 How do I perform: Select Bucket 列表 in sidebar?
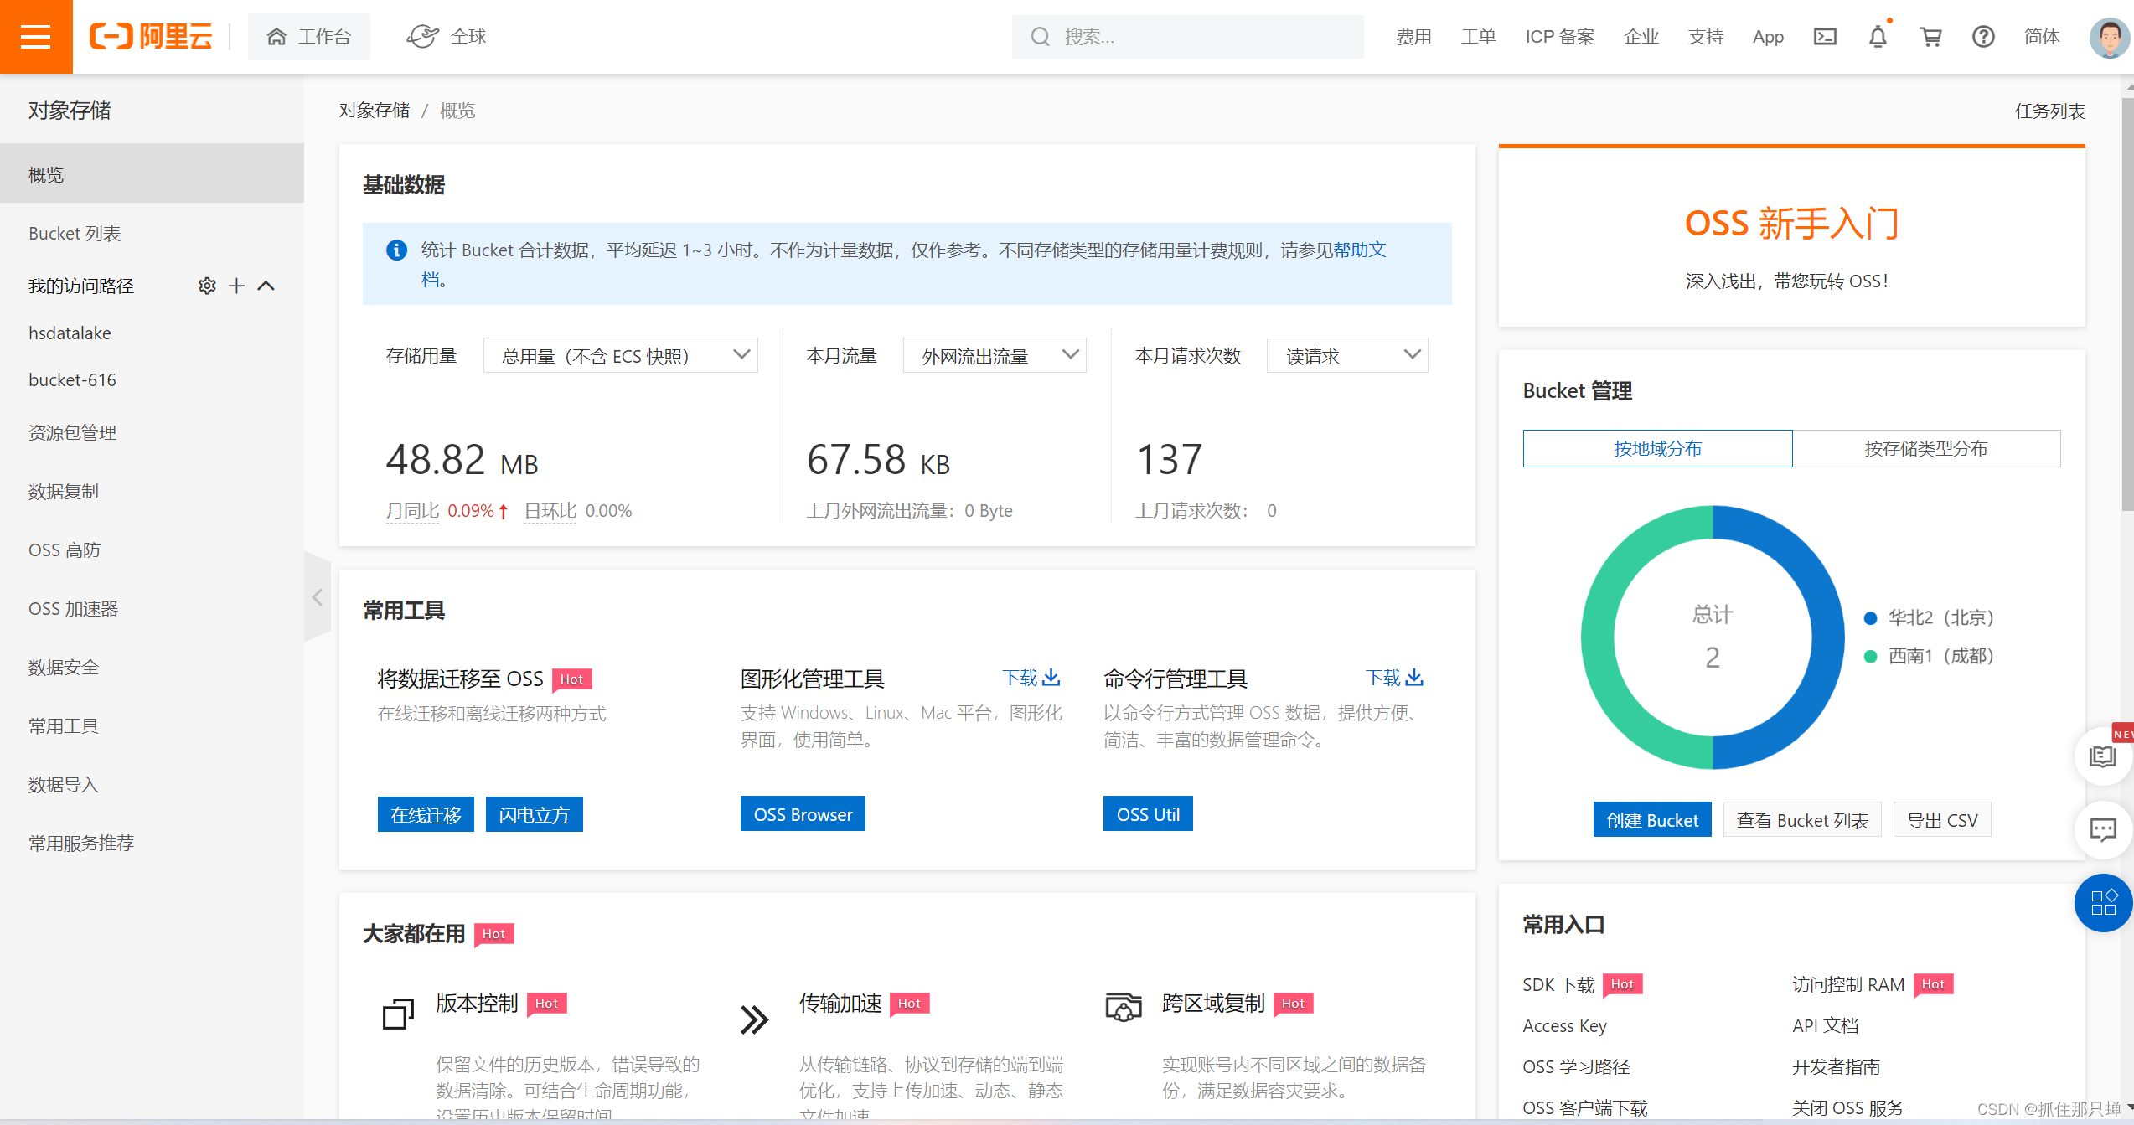(152, 233)
